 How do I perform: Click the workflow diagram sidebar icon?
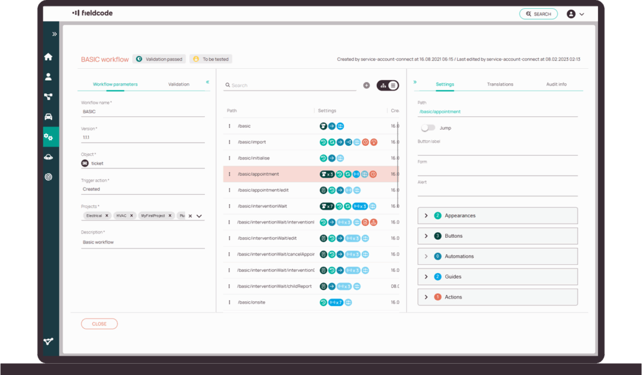tap(48, 97)
